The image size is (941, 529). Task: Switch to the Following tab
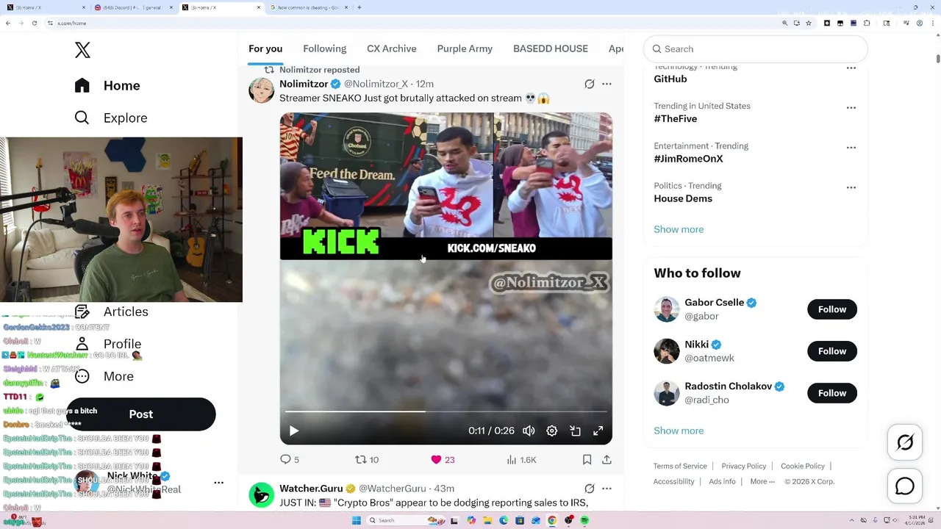[x=324, y=48]
